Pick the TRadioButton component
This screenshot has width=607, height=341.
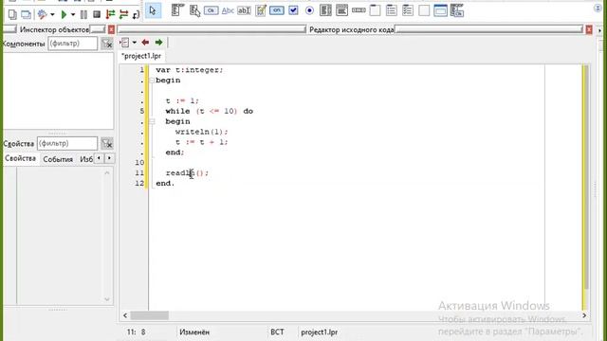point(309,10)
